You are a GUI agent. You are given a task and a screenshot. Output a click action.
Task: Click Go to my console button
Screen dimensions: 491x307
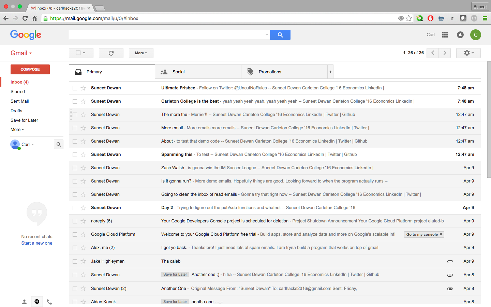(x=424, y=234)
